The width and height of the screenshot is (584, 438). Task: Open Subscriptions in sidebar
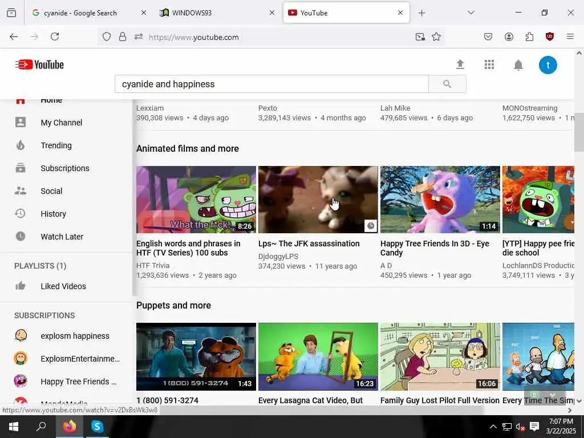point(65,168)
